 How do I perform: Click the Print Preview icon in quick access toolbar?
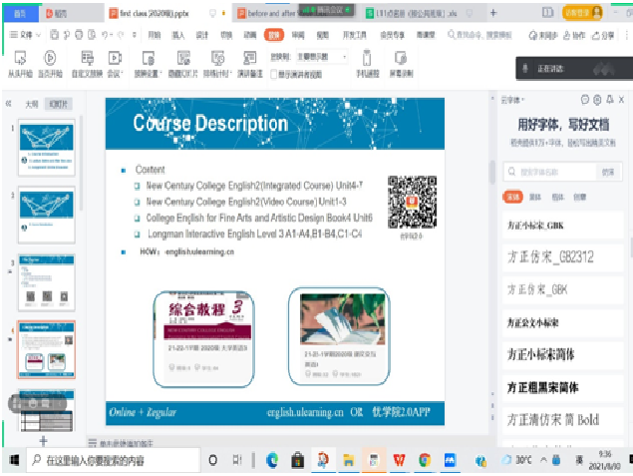(92, 35)
